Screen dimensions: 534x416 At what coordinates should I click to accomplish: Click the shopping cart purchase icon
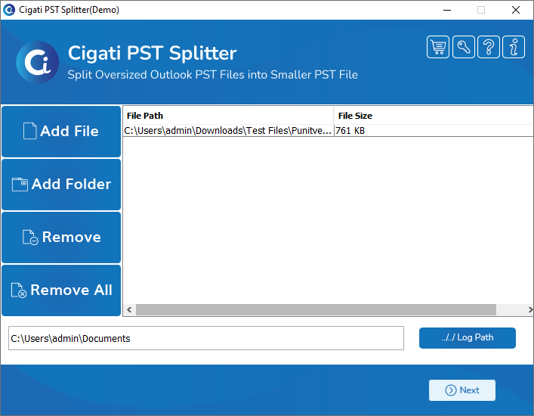(437, 47)
